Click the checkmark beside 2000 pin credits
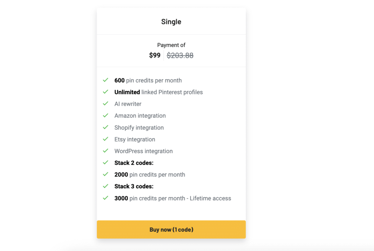 [x=106, y=174]
